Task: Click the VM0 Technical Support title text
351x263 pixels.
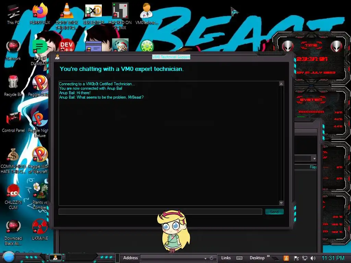Action: pos(171,57)
